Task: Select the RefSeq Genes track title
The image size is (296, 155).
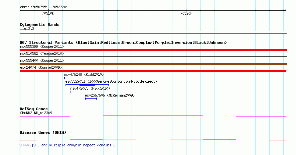Action: (x=34, y=109)
